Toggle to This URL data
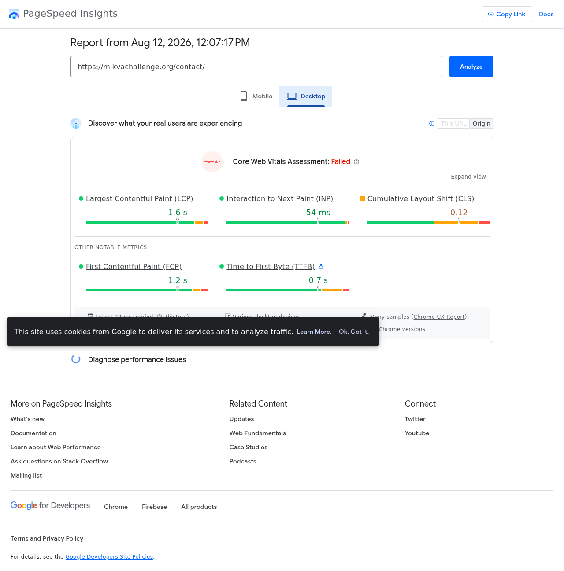The image size is (564, 571). 454,123
